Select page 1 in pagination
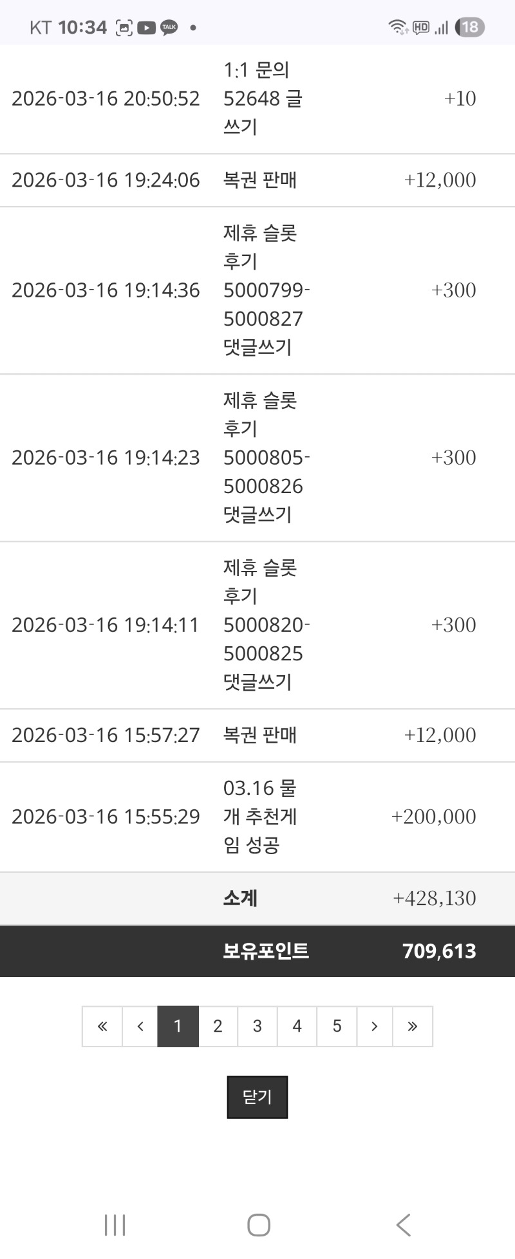This screenshot has height=1259, width=515. tap(178, 1026)
